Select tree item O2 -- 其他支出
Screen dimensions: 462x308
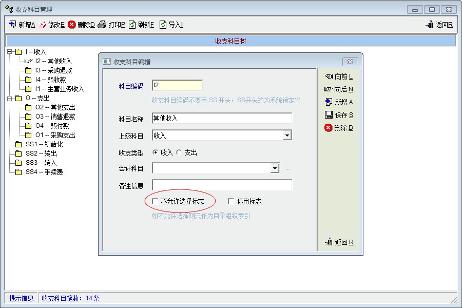point(55,107)
